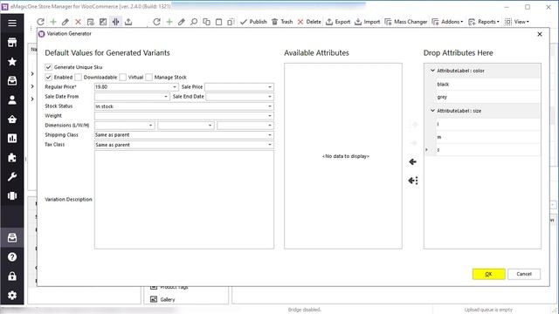559x314 pixels.
Task: Move all attributes back with double arrow
Action: click(x=413, y=181)
